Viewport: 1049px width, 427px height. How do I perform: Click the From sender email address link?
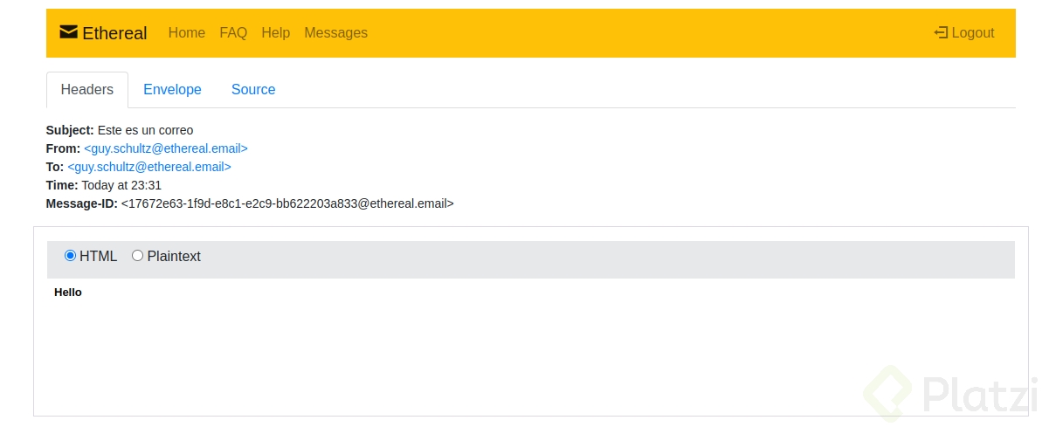(166, 148)
